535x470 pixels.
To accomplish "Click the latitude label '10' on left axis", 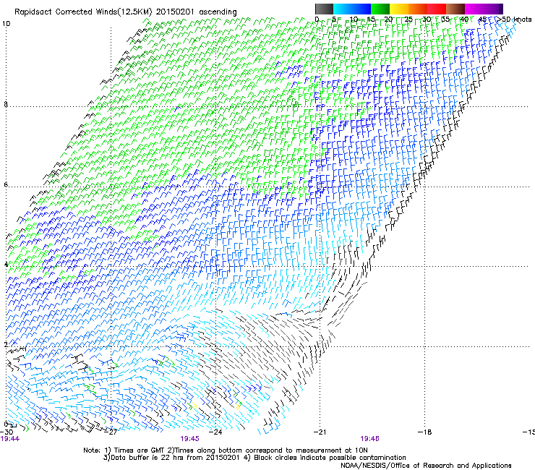I will pyautogui.click(x=6, y=24).
